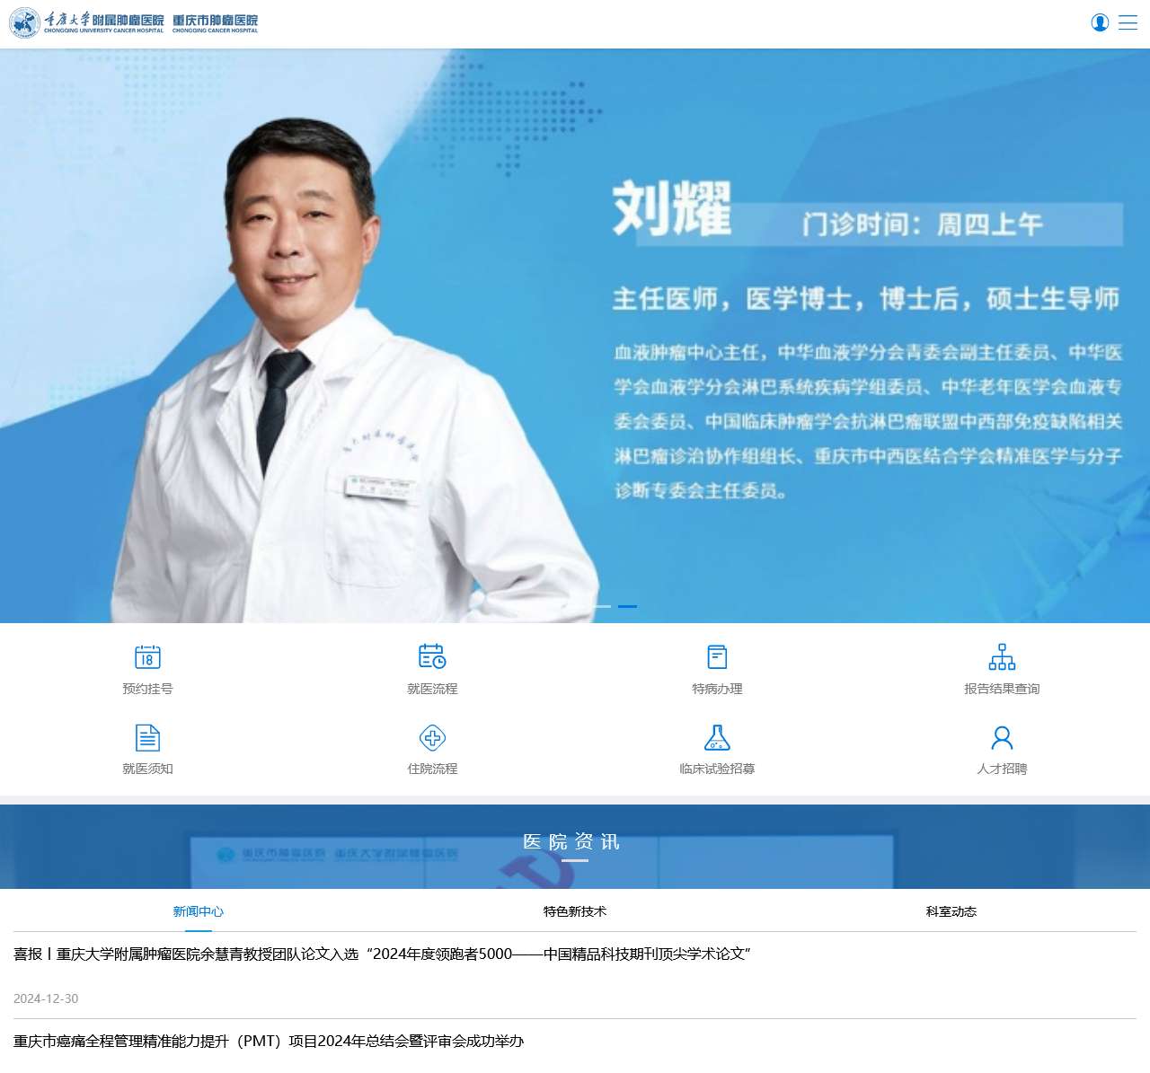Select the first carousel slide indicator
1150x1073 pixels.
[x=601, y=606]
